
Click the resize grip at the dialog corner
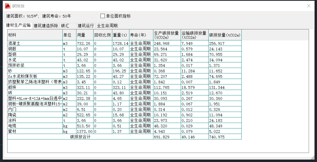(x=312, y=158)
